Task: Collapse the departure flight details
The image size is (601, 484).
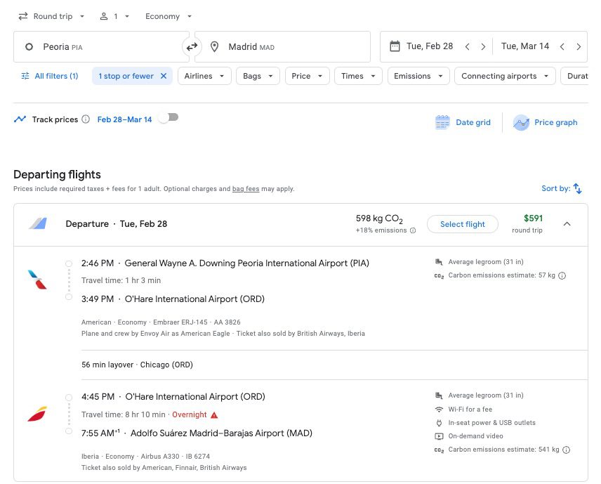Action: point(567,224)
